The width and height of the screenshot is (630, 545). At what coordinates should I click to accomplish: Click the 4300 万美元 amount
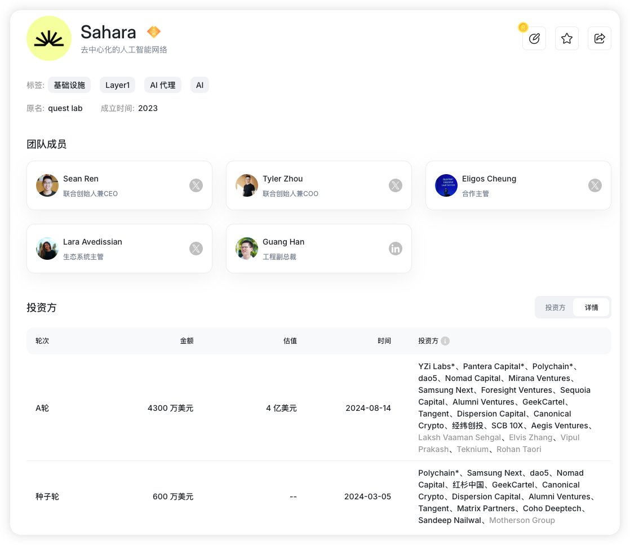(170, 408)
